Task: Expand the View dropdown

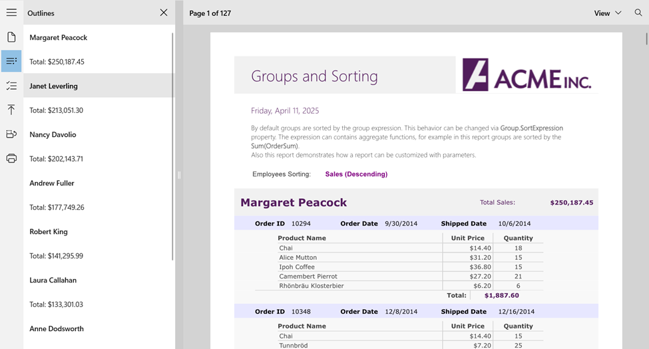Action: point(607,13)
